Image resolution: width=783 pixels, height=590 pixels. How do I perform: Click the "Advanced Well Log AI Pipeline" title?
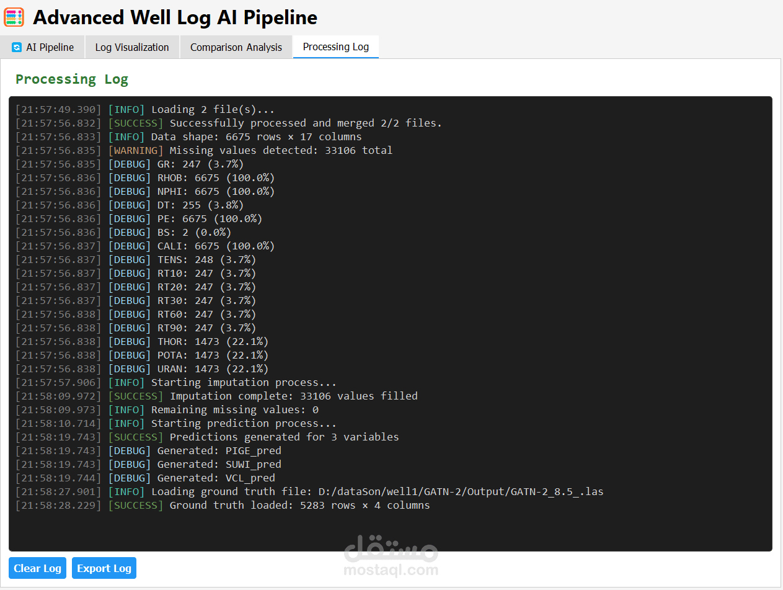point(175,17)
